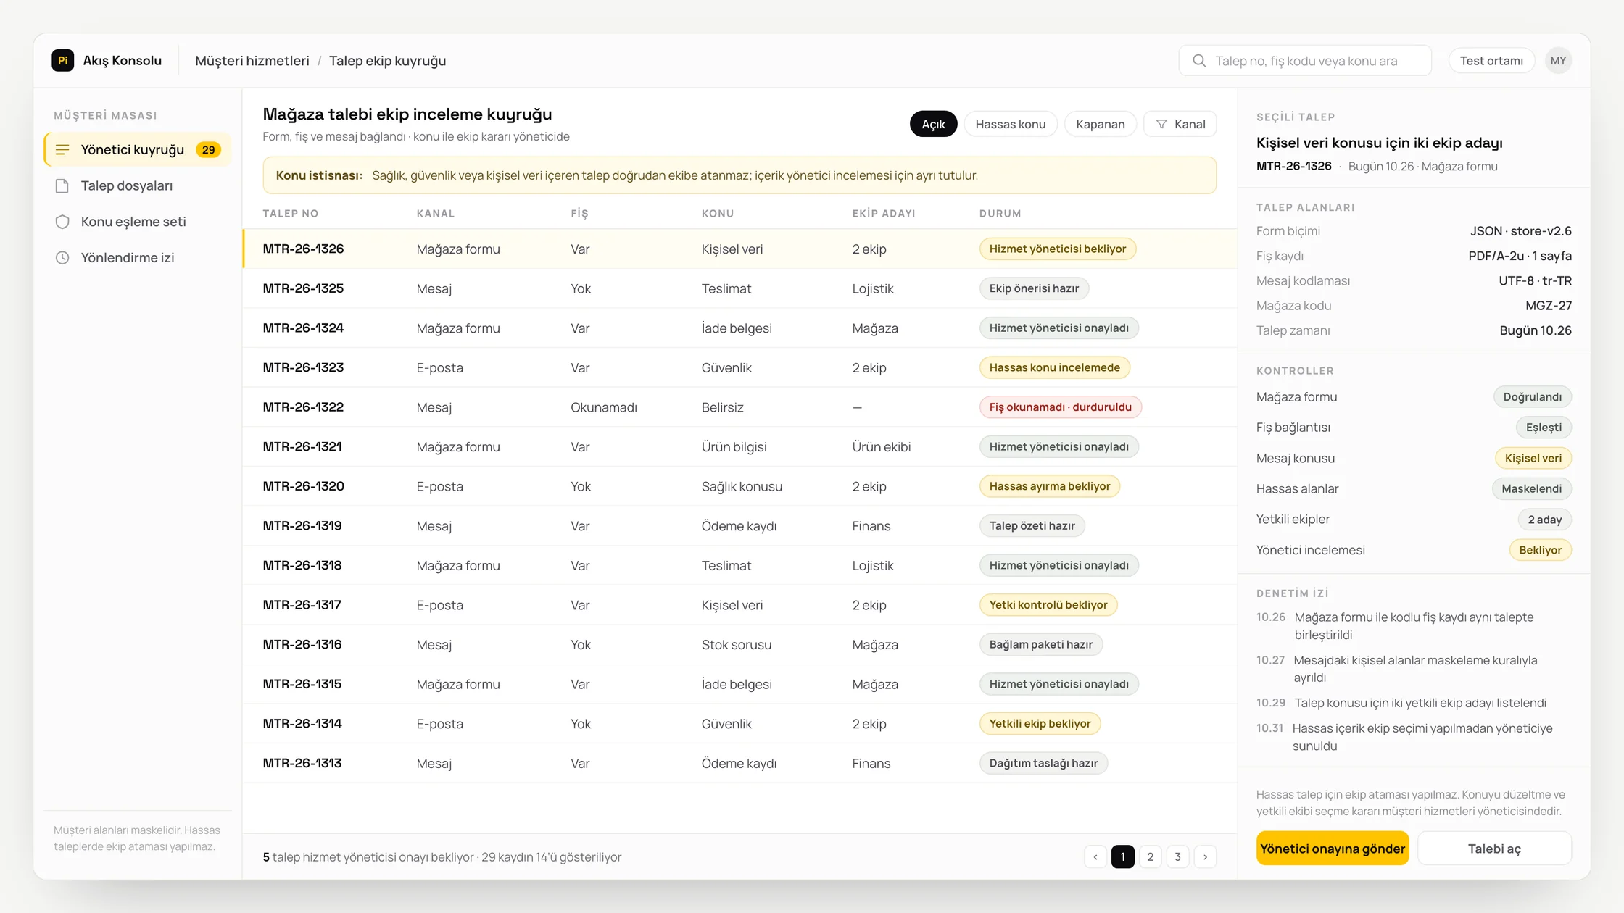Click Yetki kontrolü bekliyor status badge
The height and width of the screenshot is (913, 1624).
click(1048, 605)
